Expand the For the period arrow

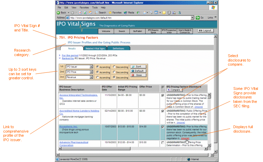[60, 55]
